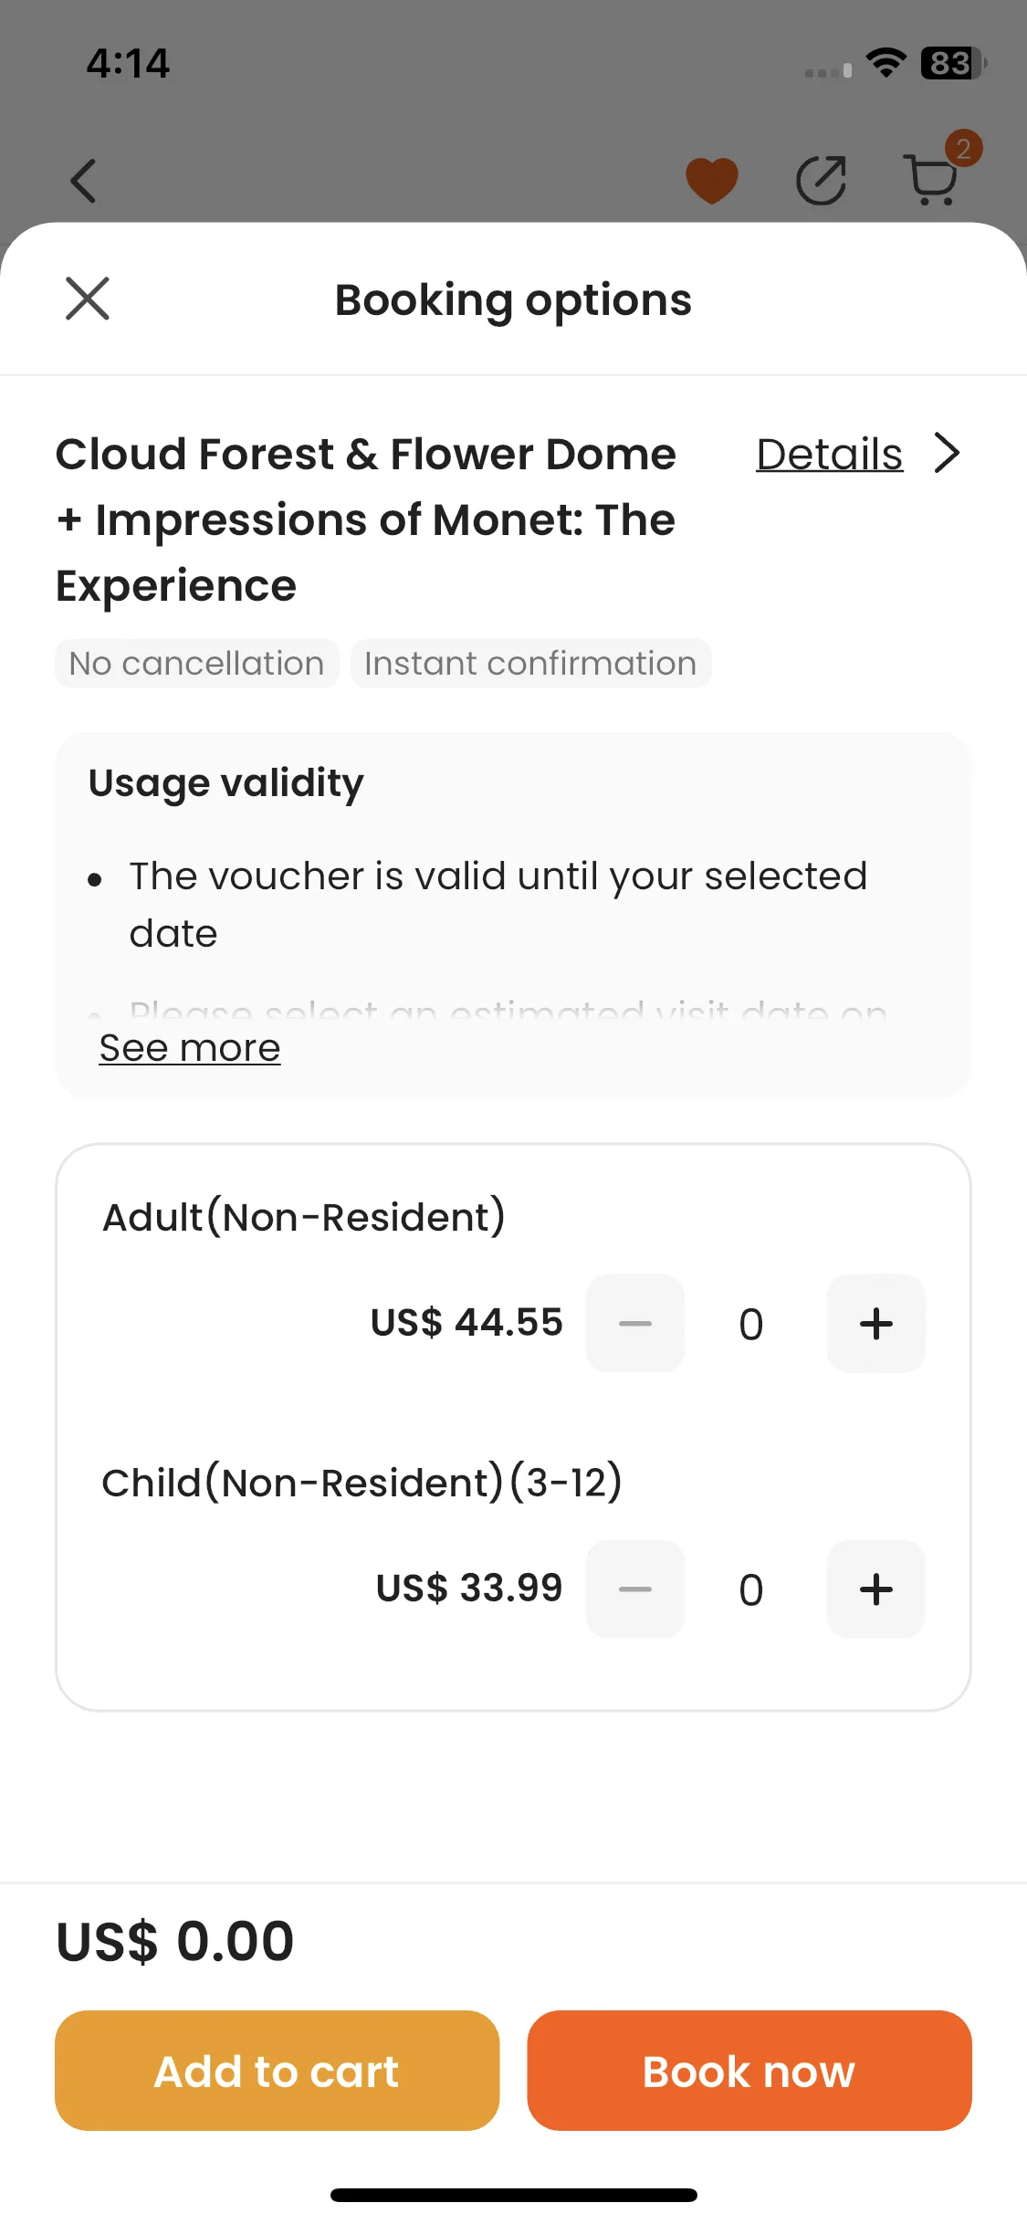This screenshot has width=1027, height=2224.
Task: Tap the Instant confirmation tag
Action: [x=530, y=664]
